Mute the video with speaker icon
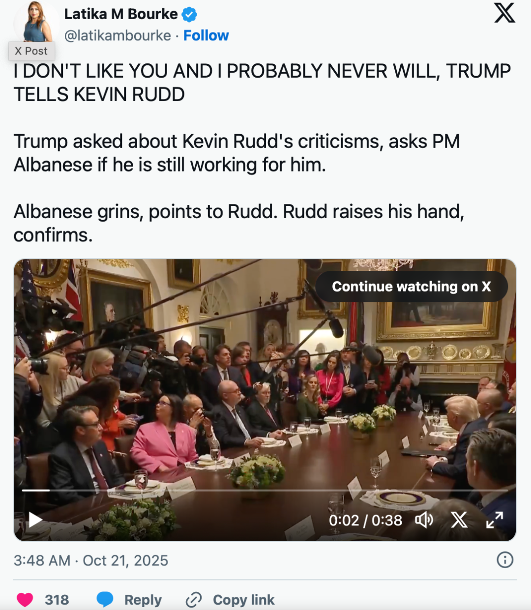 pos(424,520)
